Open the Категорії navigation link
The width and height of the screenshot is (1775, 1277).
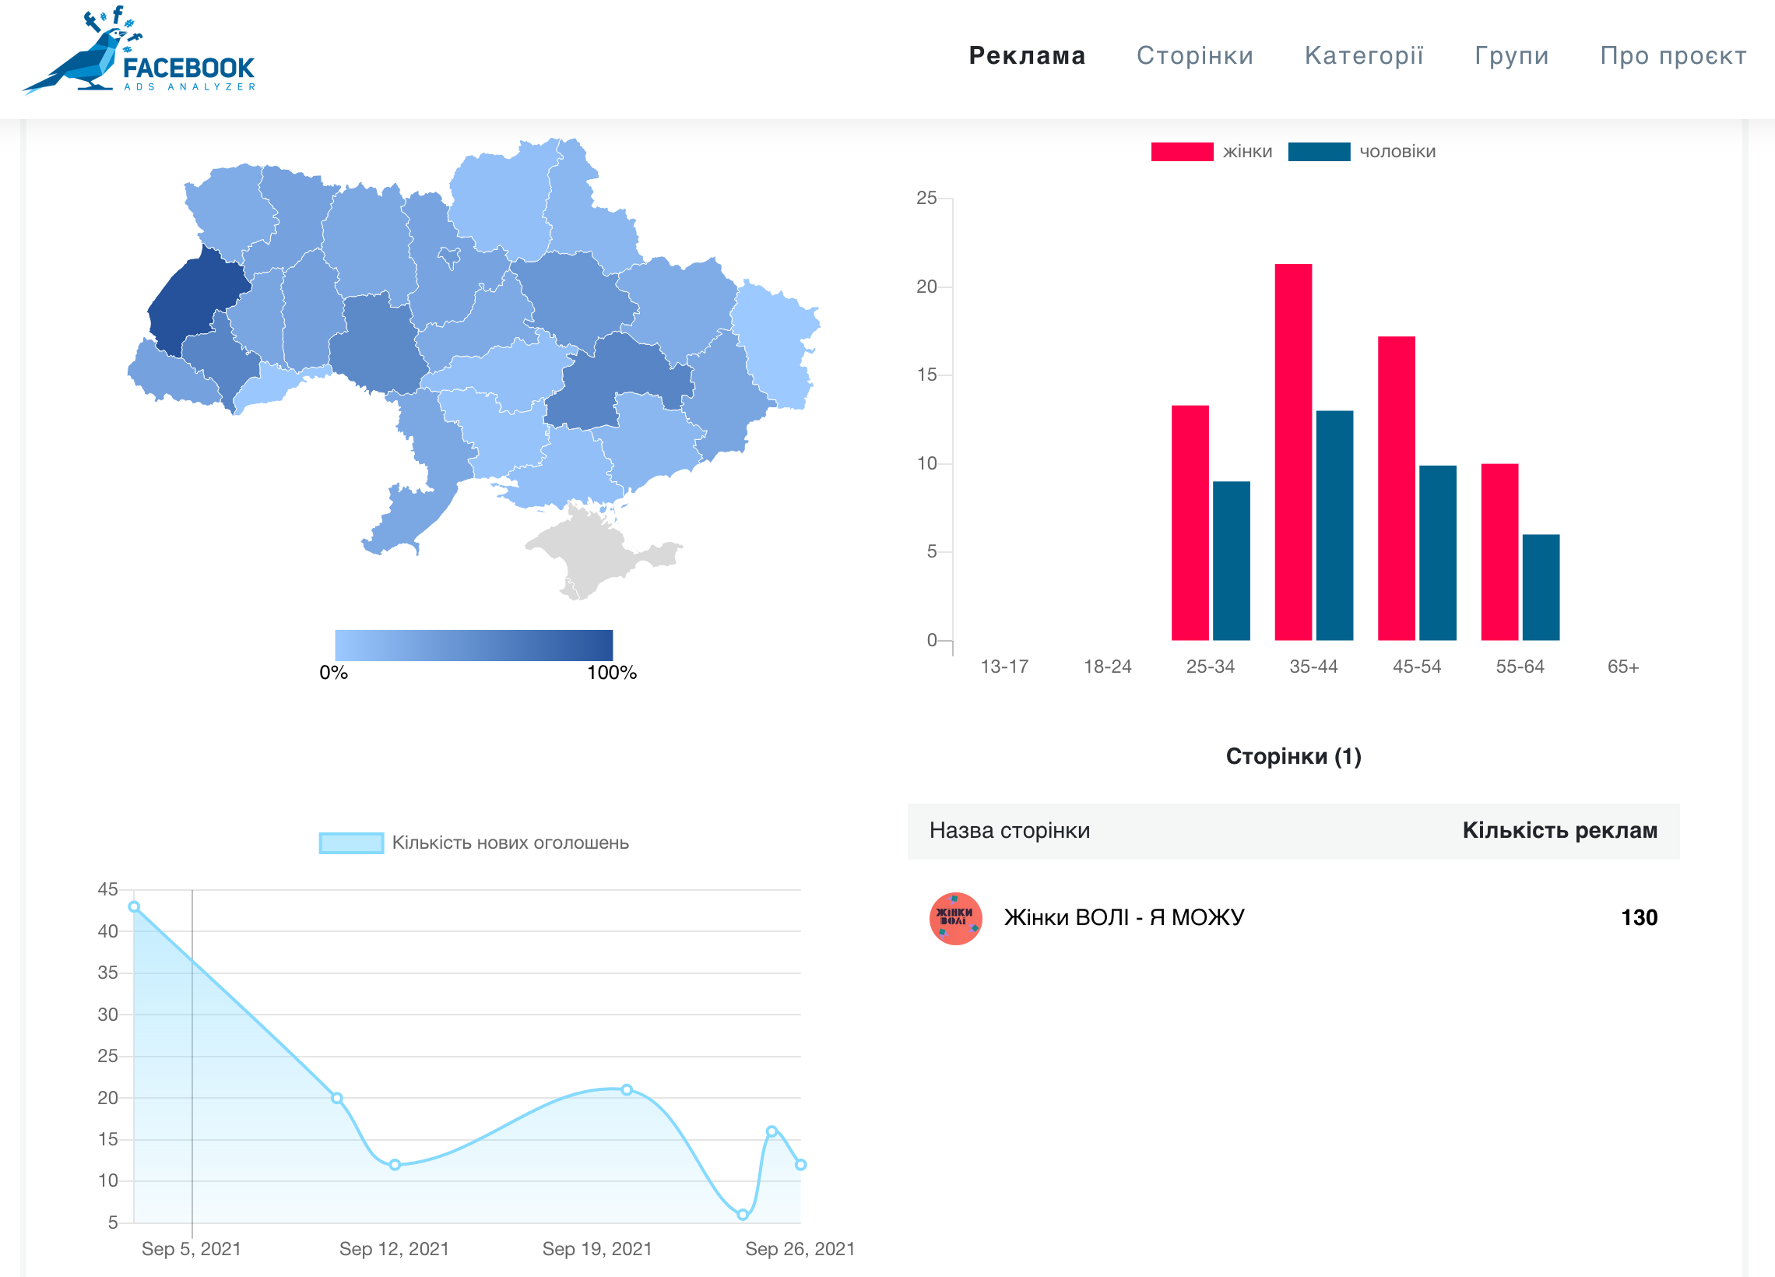tap(1363, 55)
